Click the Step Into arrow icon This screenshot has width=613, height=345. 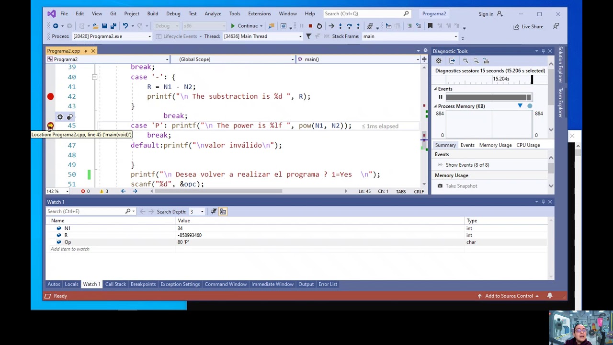coord(340,26)
